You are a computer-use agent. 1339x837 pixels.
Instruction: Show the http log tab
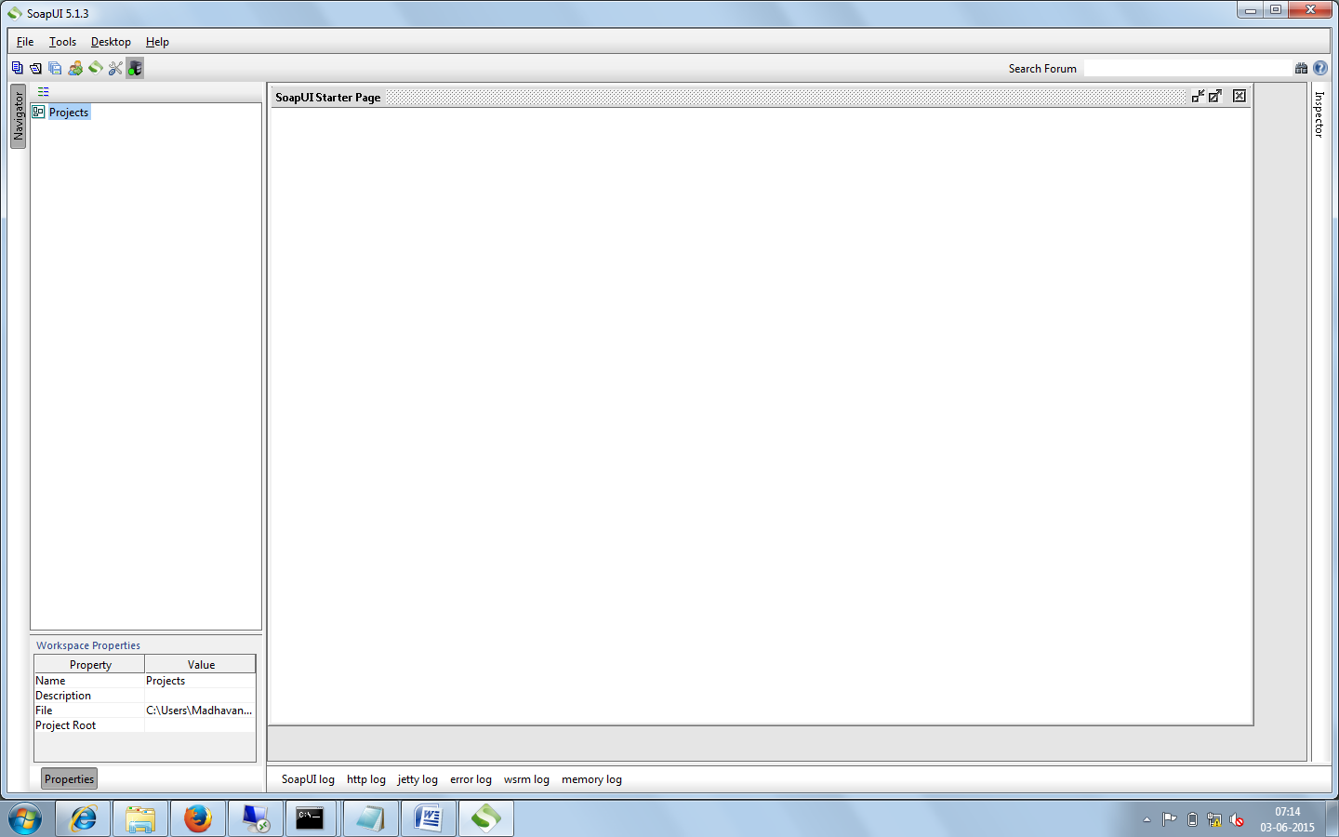[366, 779]
